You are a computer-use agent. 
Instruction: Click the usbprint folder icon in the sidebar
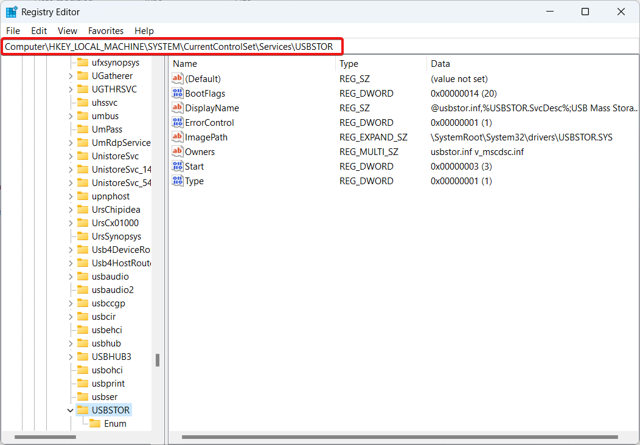82,383
